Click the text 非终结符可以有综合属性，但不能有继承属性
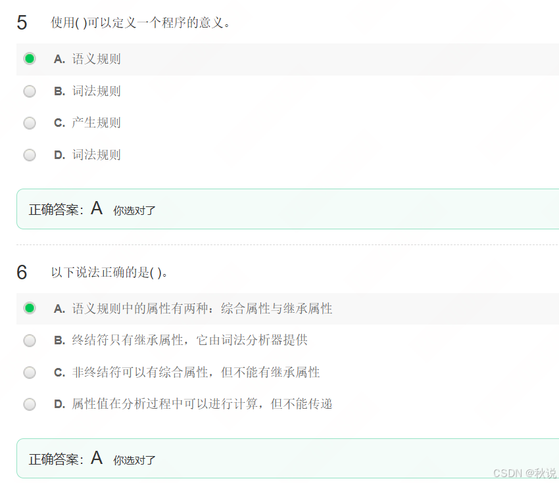 pyautogui.click(x=196, y=372)
